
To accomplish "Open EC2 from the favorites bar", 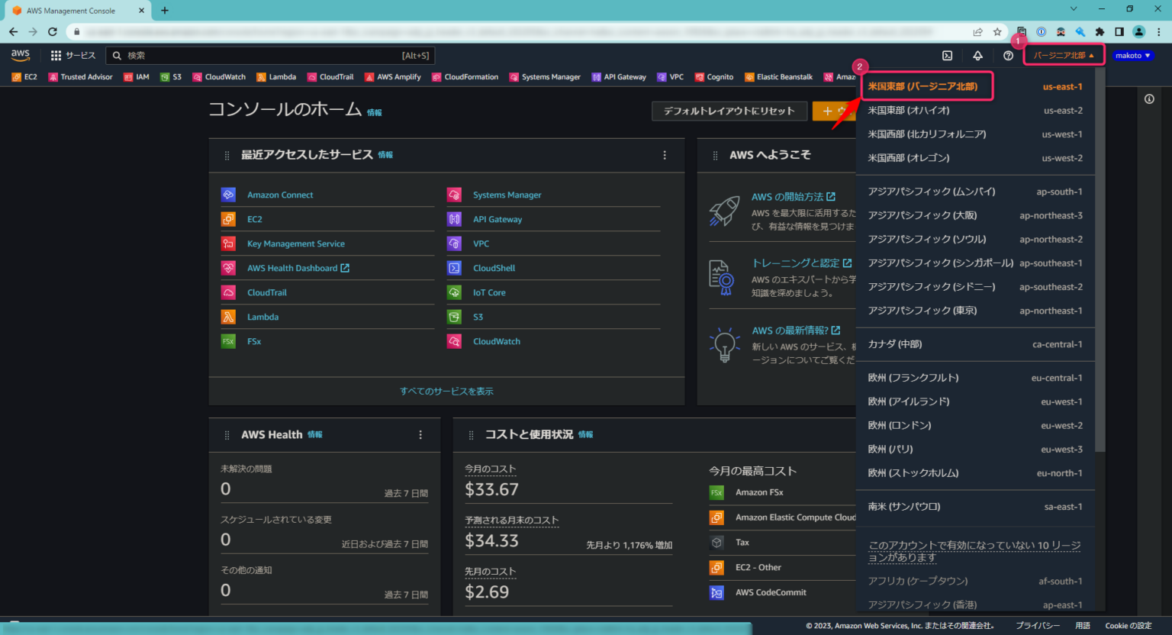I will click(24, 76).
